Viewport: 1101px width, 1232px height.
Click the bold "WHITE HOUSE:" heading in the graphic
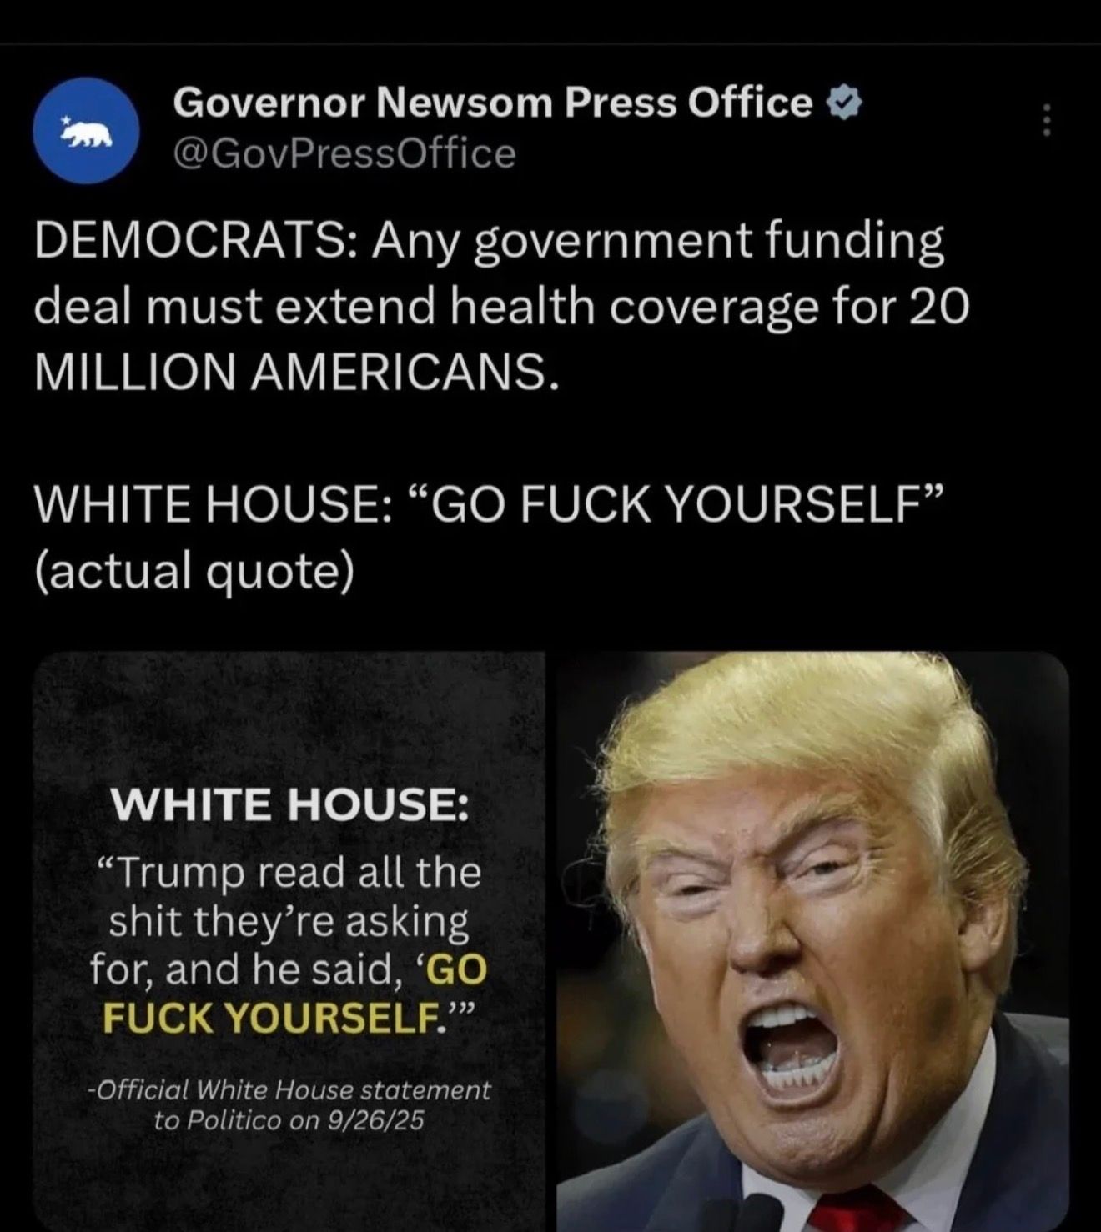pyautogui.click(x=289, y=805)
